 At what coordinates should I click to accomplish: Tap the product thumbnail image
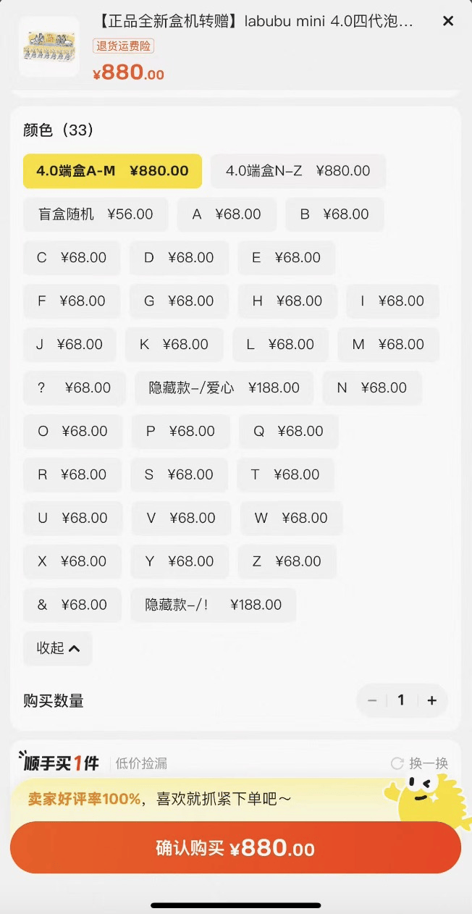pos(49,46)
